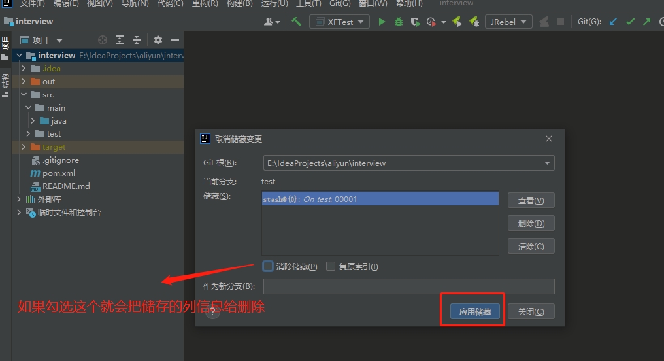Start debugging with the bug icon
The image size is (664, 361).
399,22
